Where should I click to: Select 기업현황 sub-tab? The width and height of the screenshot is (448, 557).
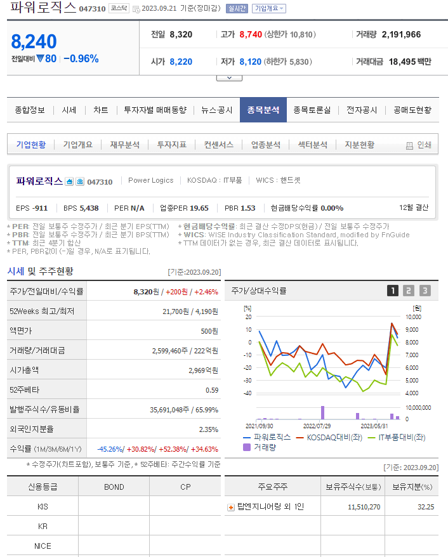point(31,145)
